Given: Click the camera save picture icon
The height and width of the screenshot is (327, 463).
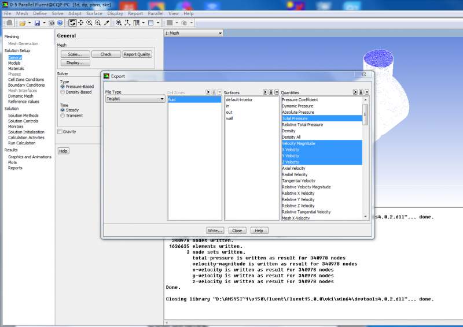Looking at the screenshot, I should point(51,23).
